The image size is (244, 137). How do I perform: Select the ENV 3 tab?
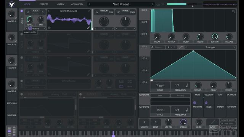pos(144,34)
